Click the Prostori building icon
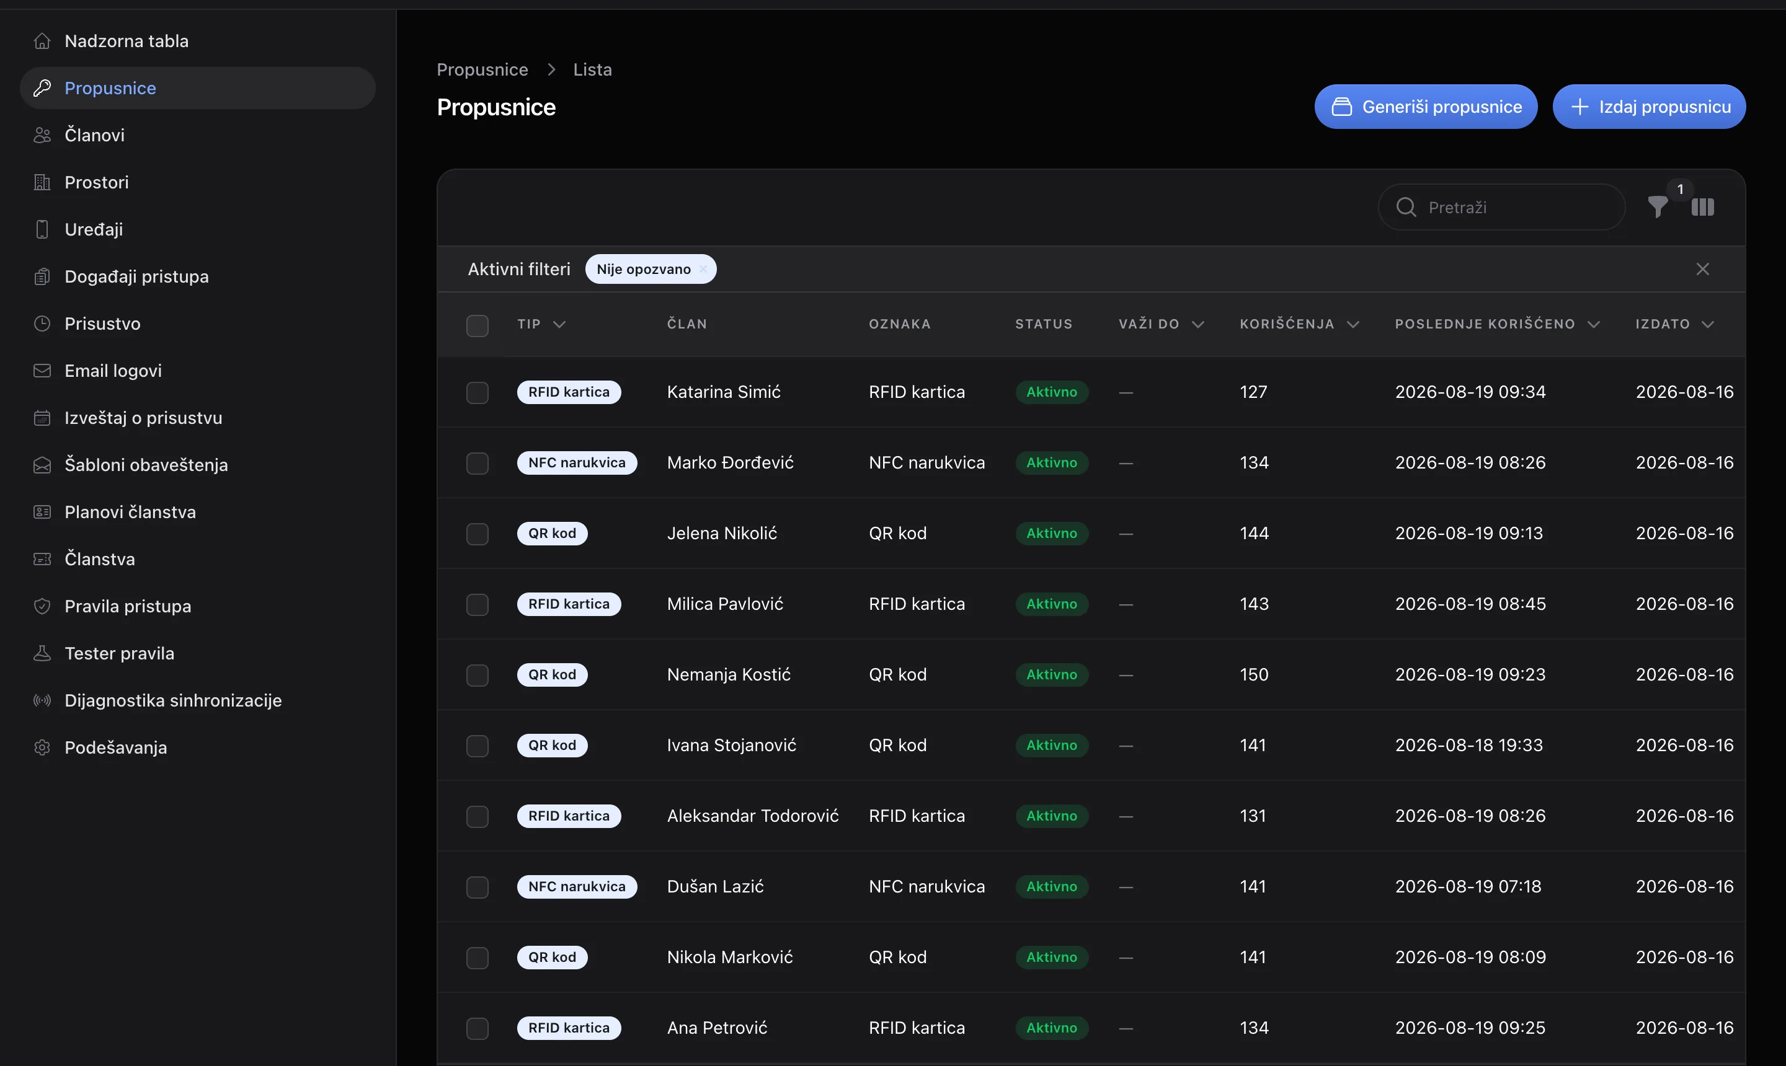This screenshot has width=1786, height=1066. tap(42, 182)
